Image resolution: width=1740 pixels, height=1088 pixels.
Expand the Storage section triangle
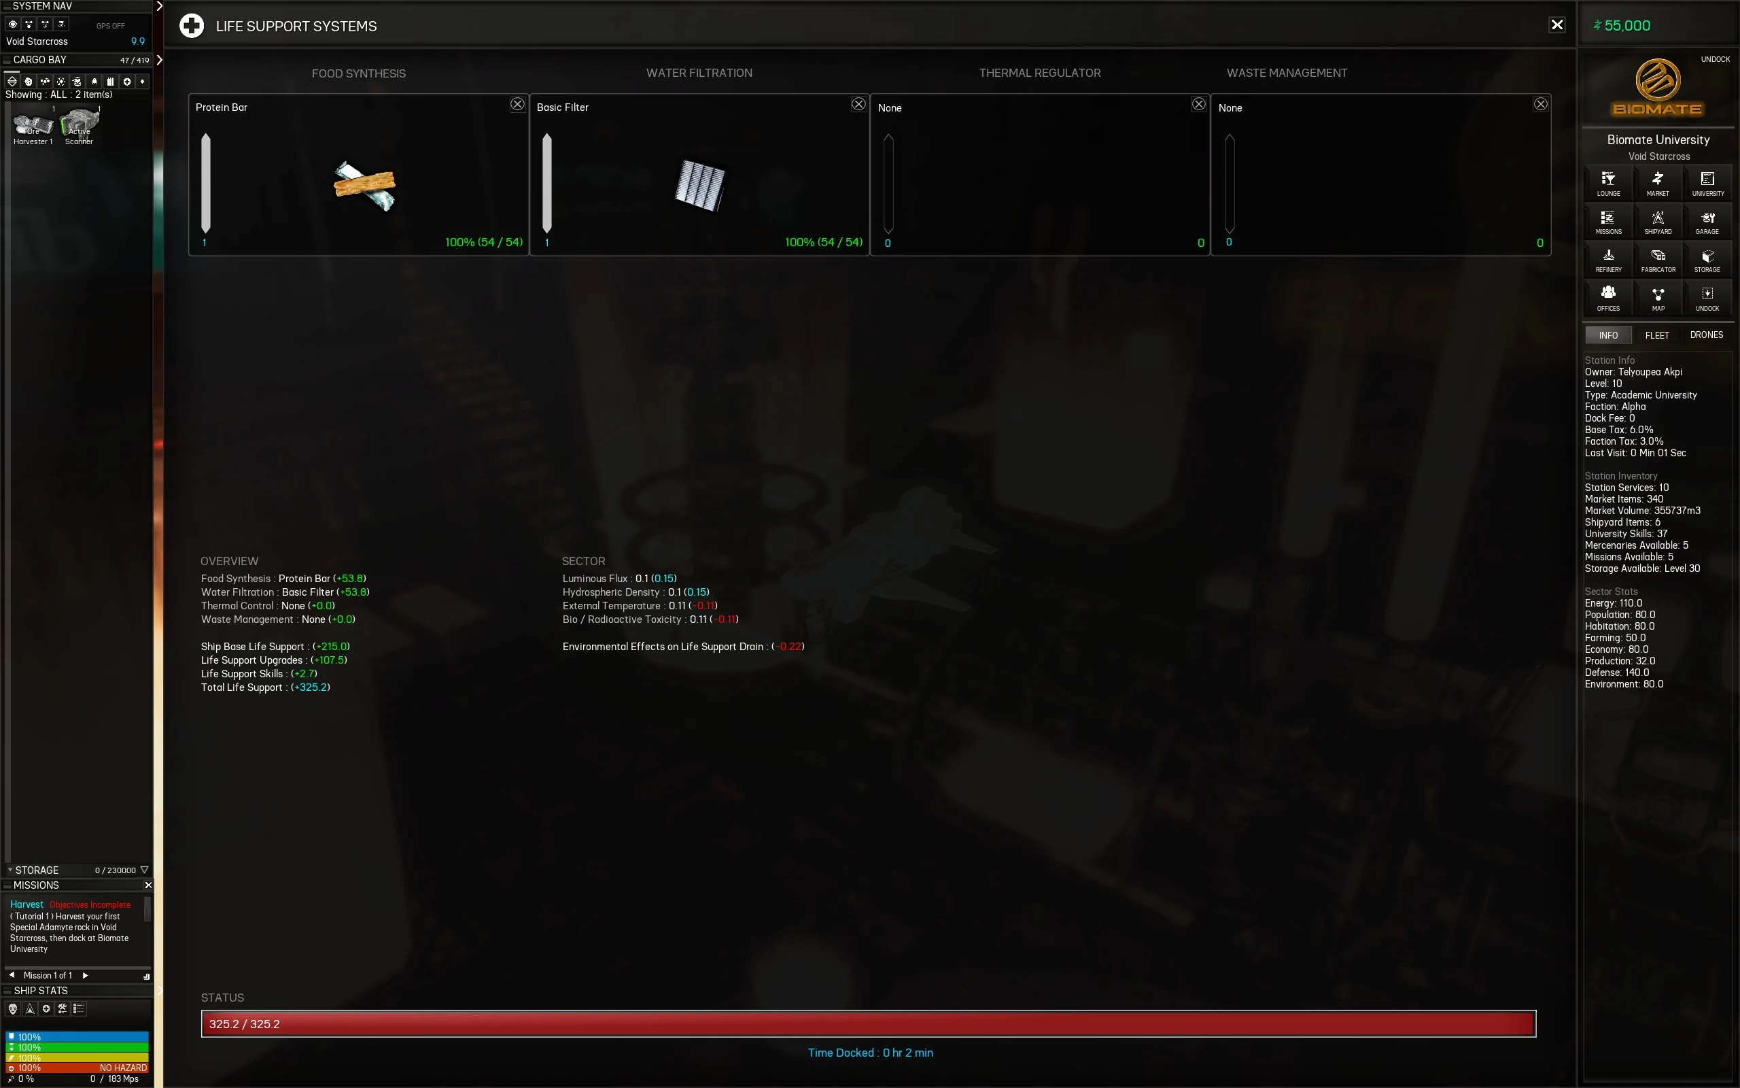[144, 870]
